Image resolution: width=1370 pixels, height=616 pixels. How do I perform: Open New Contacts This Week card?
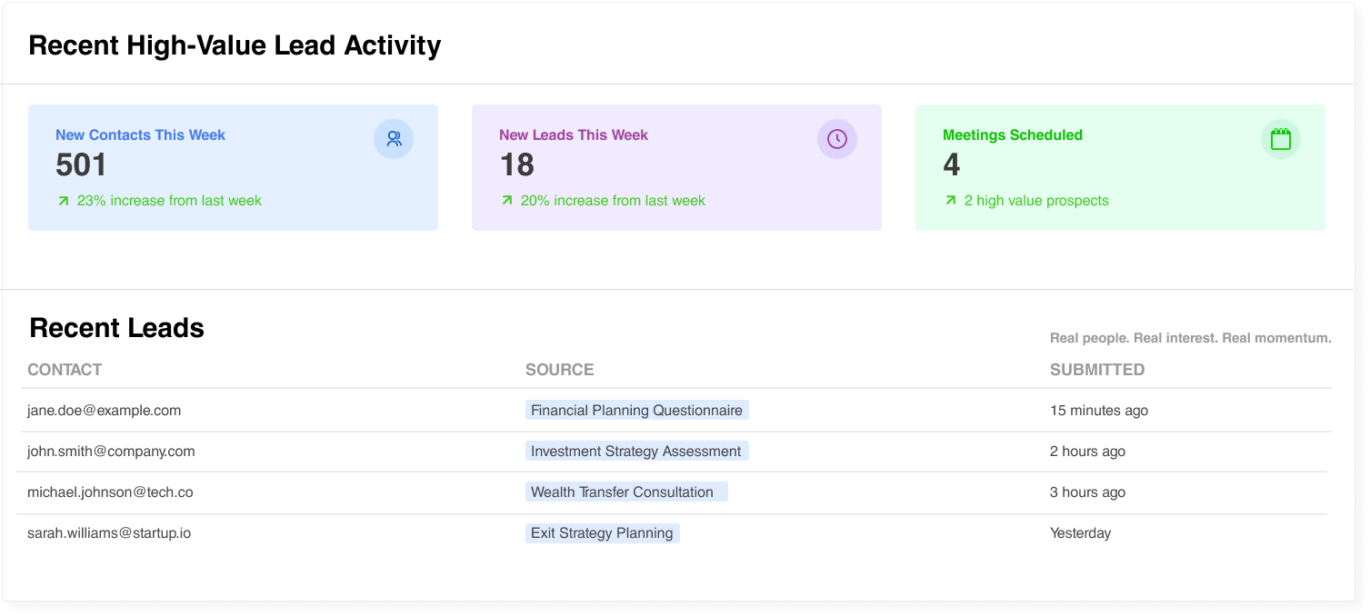(x=140, y=135)
